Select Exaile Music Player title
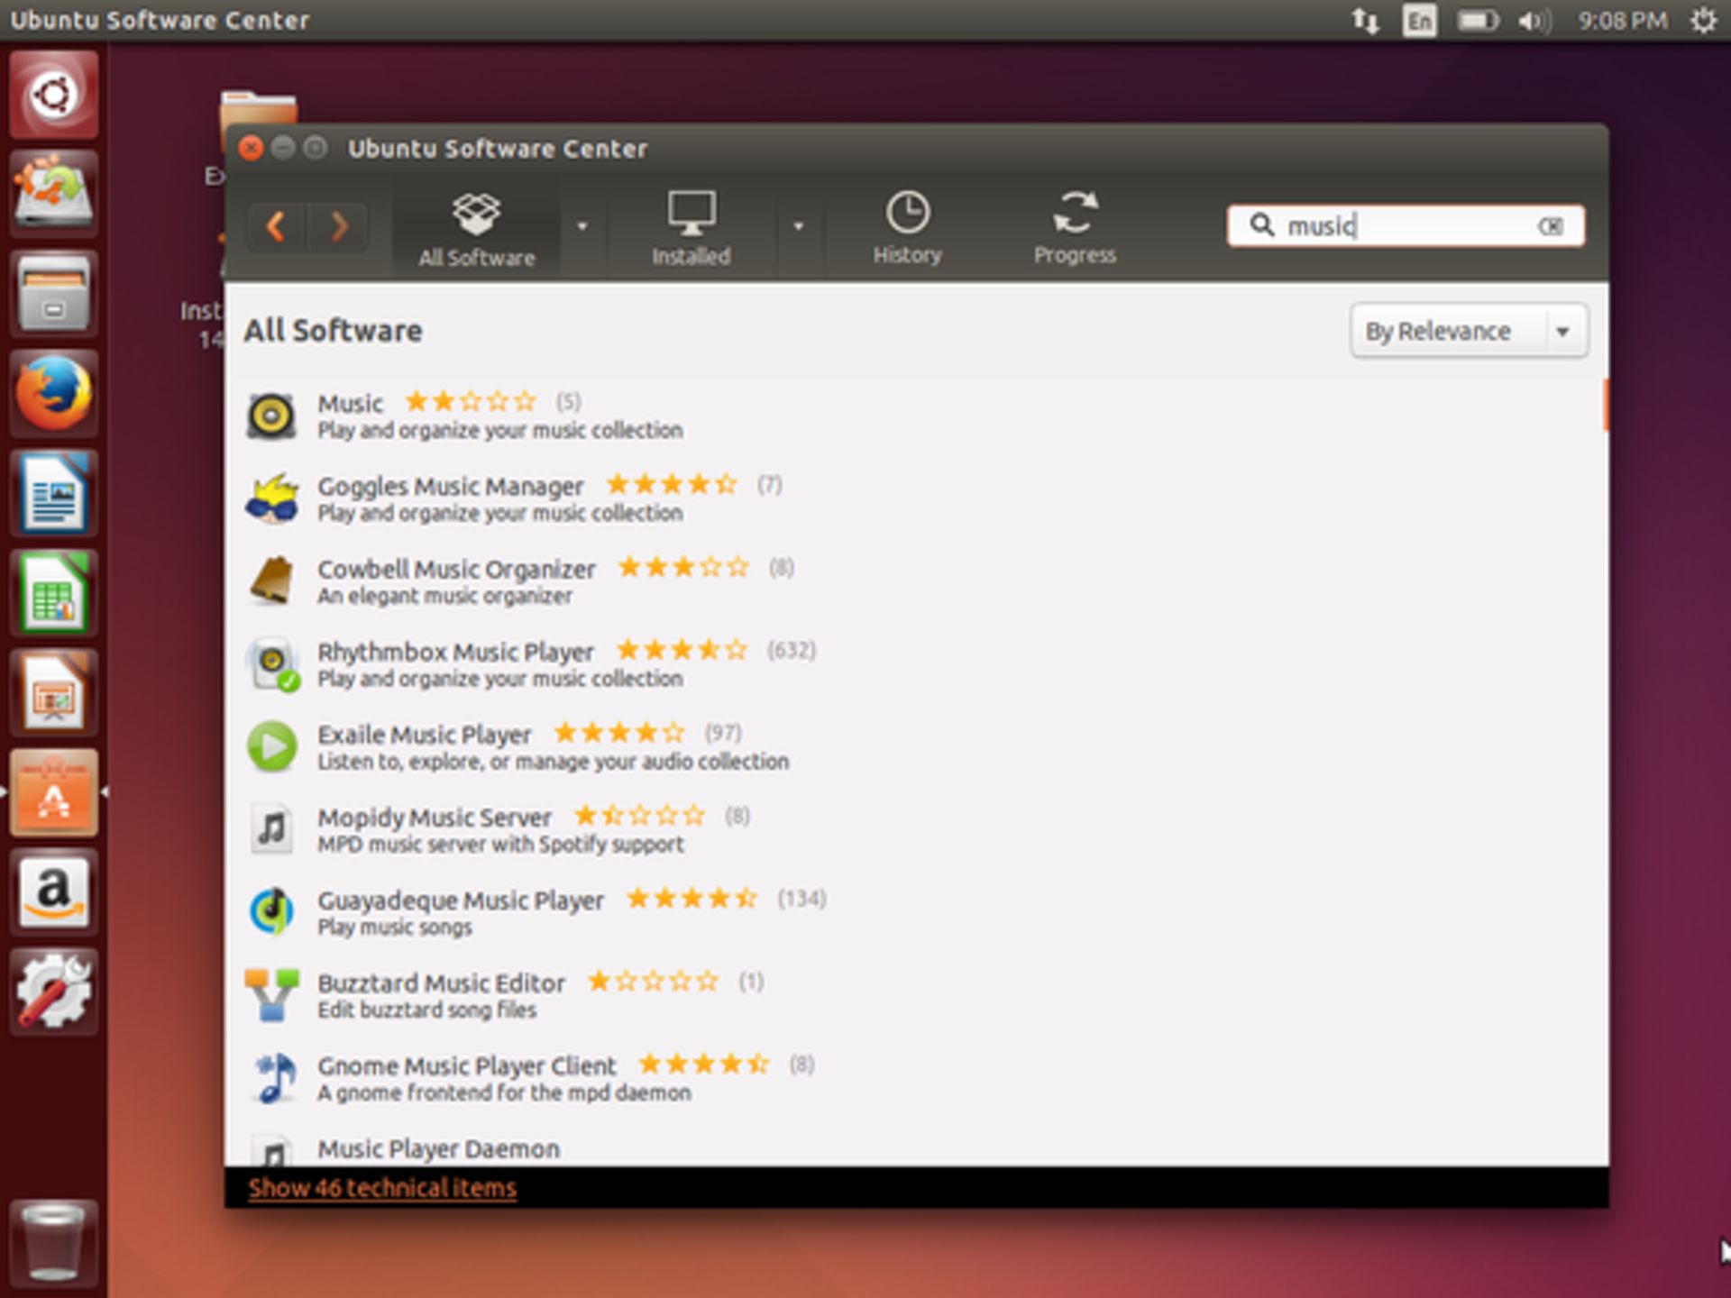1731x1298 pixels. coord(424,735)
